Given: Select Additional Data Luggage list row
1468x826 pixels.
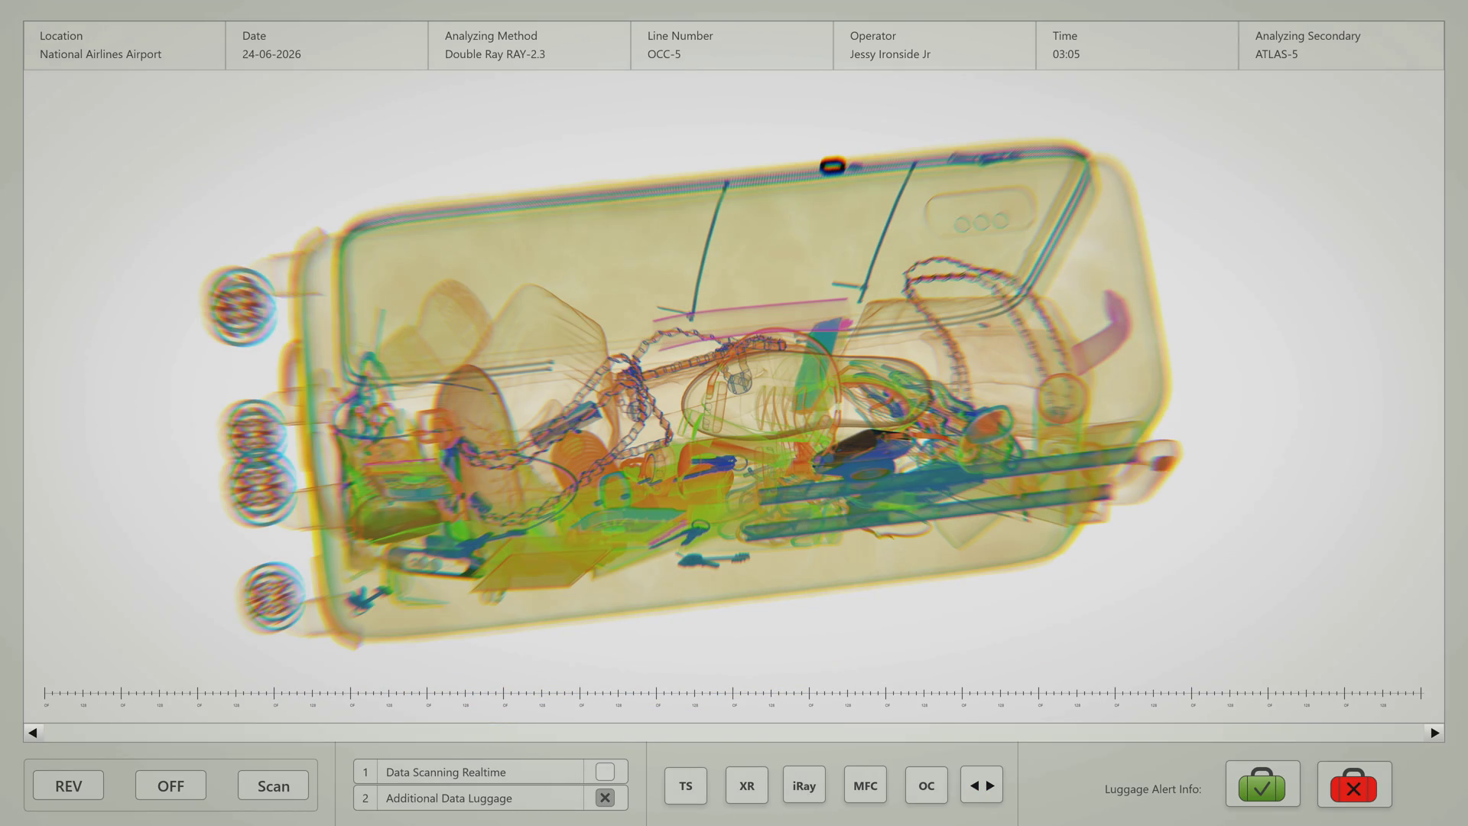Looking at the screenshot, I should tap(474, 798).
